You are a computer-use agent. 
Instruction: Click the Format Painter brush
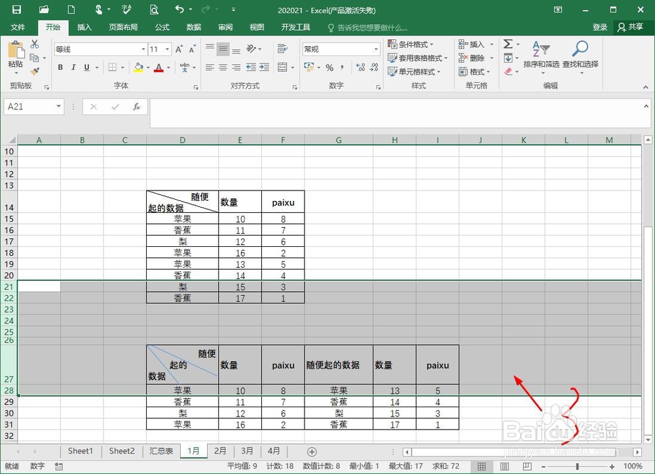click(35, 71)
